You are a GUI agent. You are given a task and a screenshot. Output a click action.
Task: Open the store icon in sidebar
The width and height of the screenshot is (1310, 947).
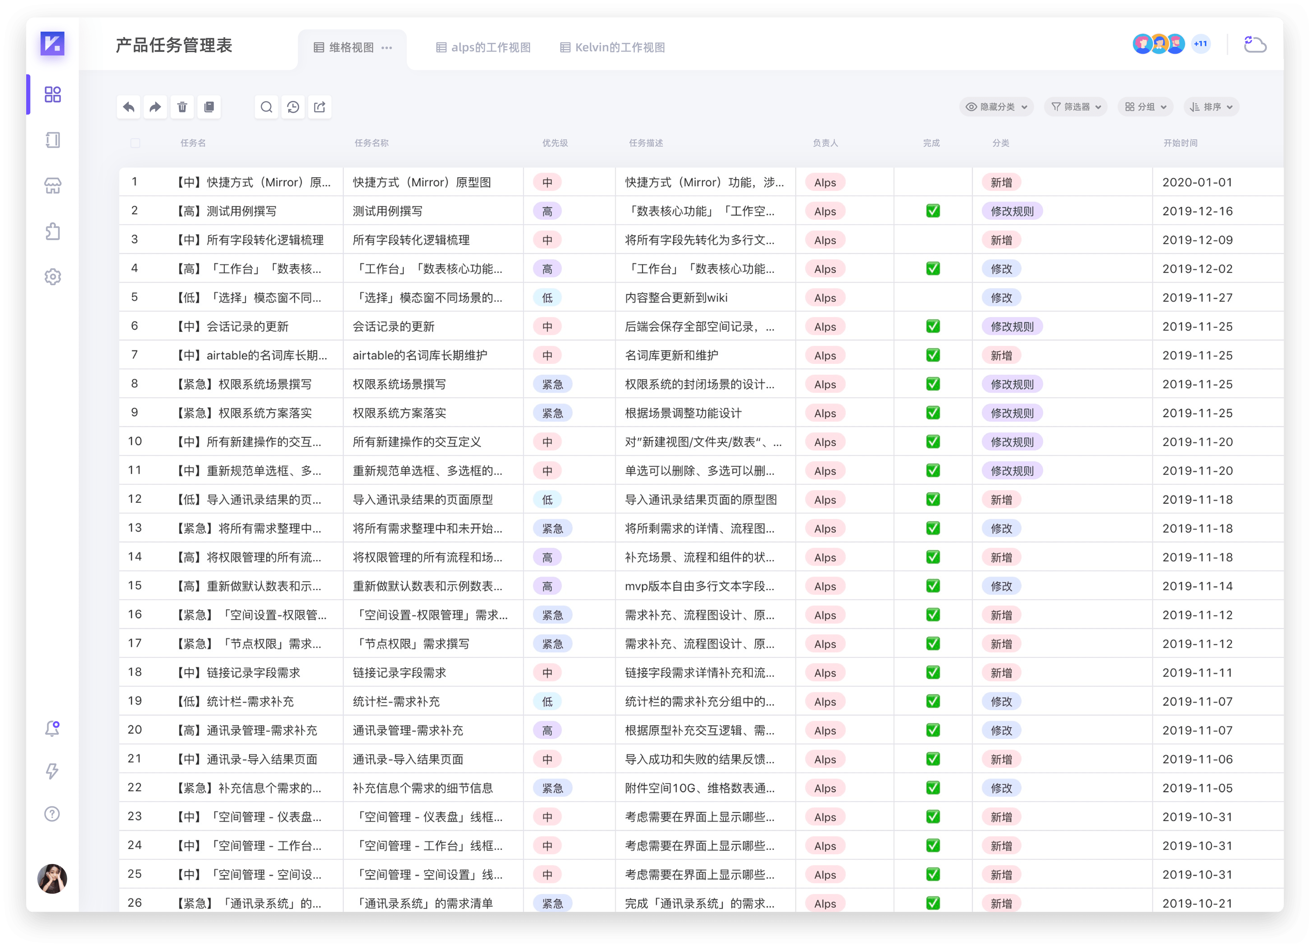[52, 186]
